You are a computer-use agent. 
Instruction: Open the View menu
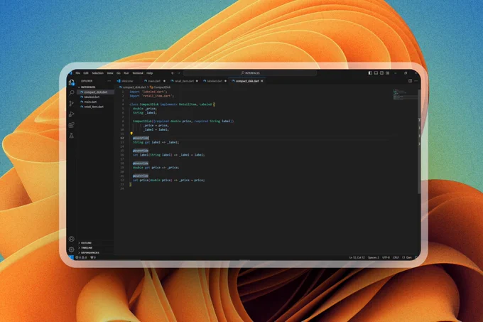tap(110, 73)
